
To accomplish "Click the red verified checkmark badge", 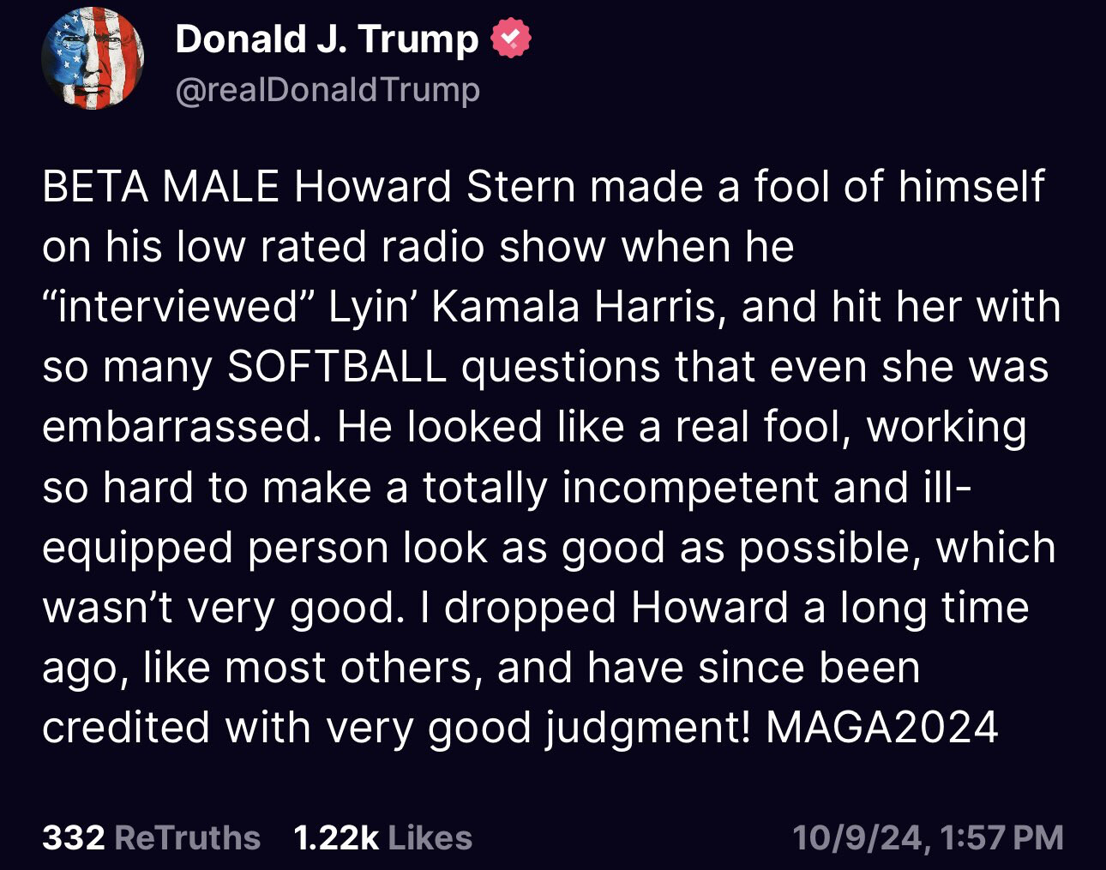I will [x=511, y=39].
